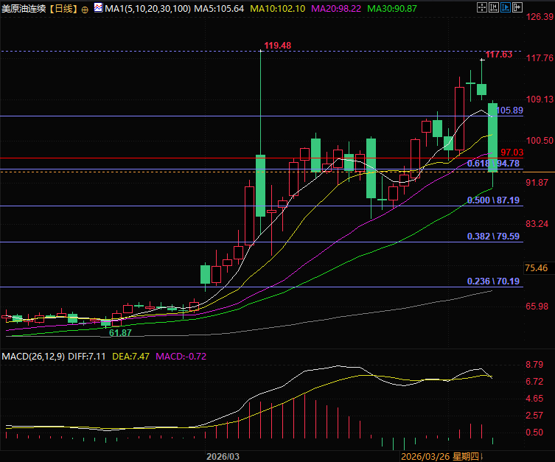The height and width of the screenshot is (462, 555).
Task: Click the blue highlighted axis play icon
Action: (x=506, y=7)
